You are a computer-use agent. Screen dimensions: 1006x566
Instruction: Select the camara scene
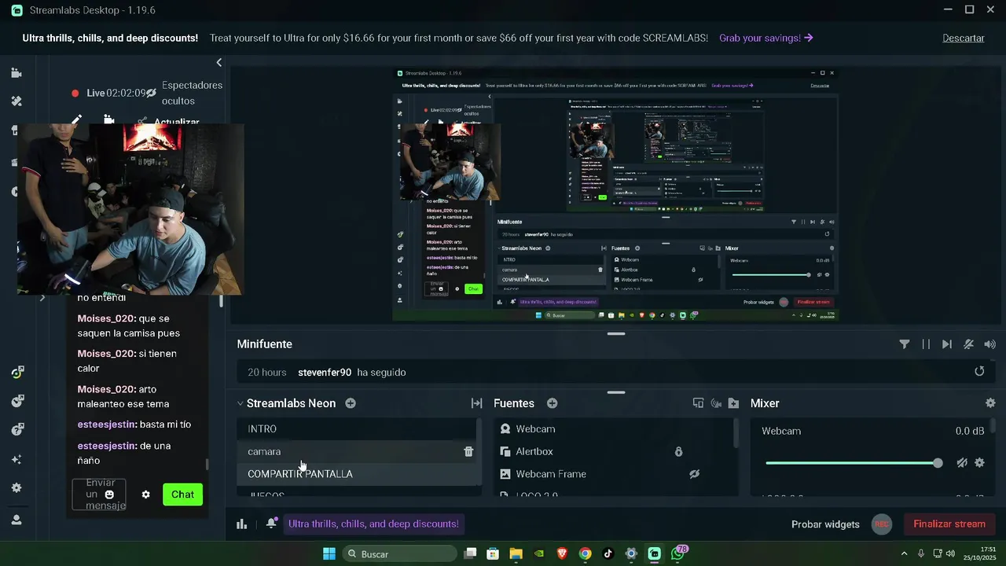tap(359, 451)
